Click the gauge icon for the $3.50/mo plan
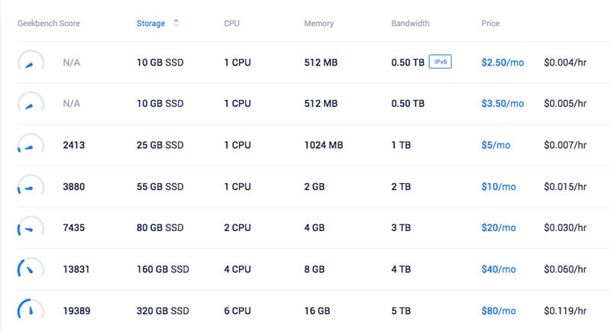Screen dimensions: 611x331 click(31, 102)
